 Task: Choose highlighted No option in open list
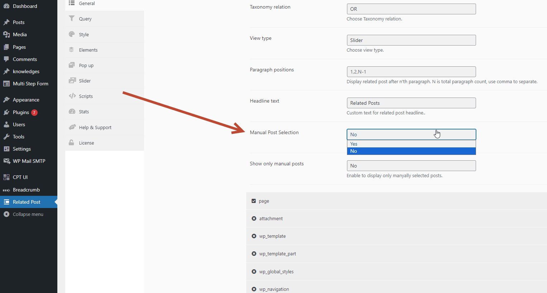point(411,151)
